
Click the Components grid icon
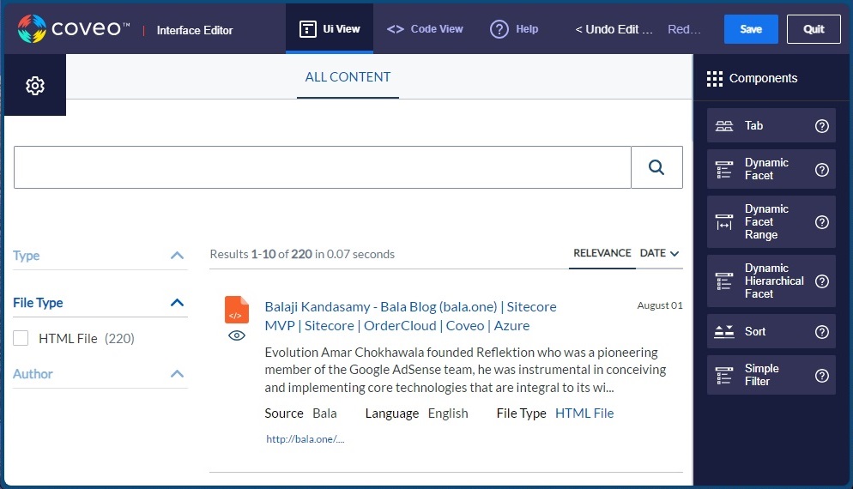click(x=714, y=79)
